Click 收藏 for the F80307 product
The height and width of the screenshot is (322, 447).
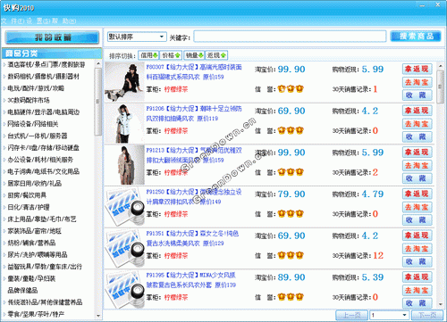pyautogui.click(x=417, y=95)
